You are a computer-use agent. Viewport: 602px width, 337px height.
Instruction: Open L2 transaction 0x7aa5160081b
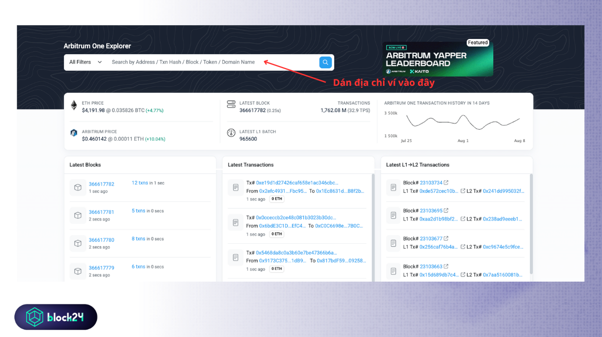(x=503, y=275)
